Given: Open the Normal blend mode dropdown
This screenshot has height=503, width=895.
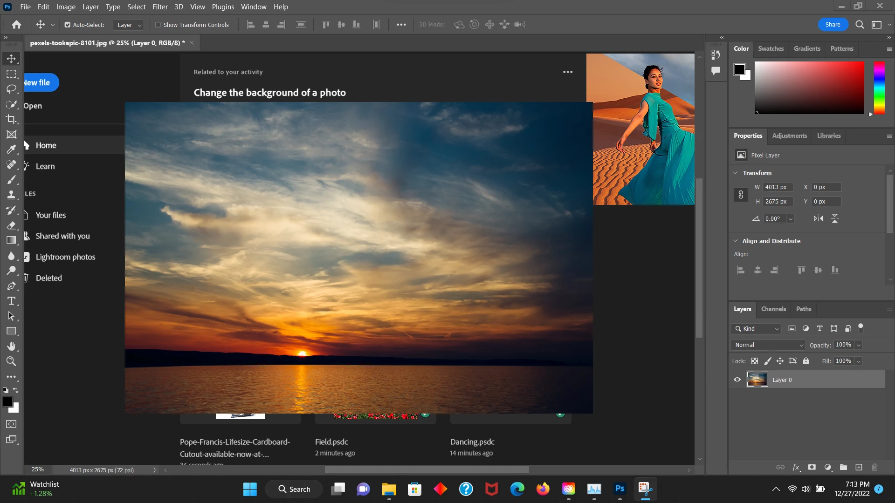Looking at the screenshot, I should [769, 345].
